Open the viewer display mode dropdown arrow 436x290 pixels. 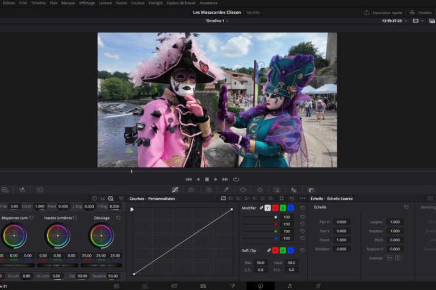(422, 21)
